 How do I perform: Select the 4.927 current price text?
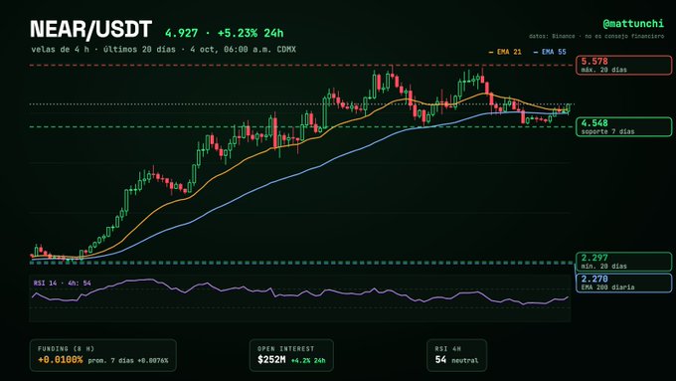[x=182, y=33]
